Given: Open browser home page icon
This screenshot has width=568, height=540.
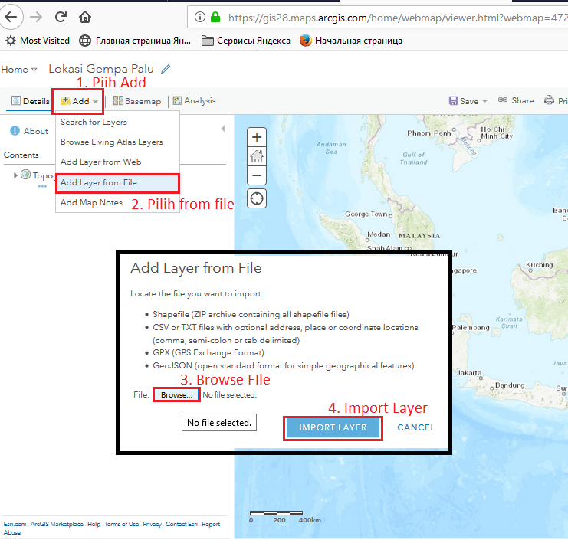Looking at the screenshot, I should click(x=85, y=17).
